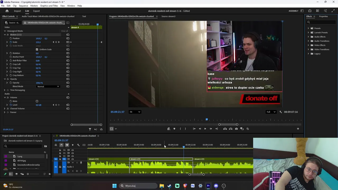Click the green pencil writable icon
This screenshot has width=338, height=190.
(5, 174)
